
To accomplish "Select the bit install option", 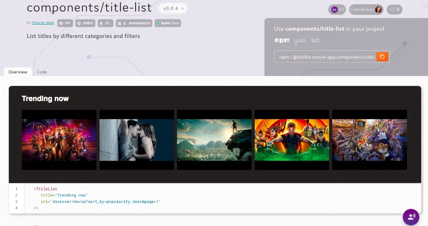I will click(315, 40).
